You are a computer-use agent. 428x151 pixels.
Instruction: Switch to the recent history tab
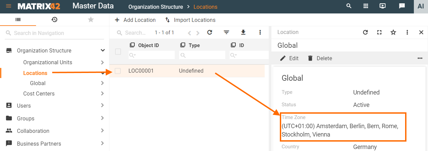click(x=54, y=20)
